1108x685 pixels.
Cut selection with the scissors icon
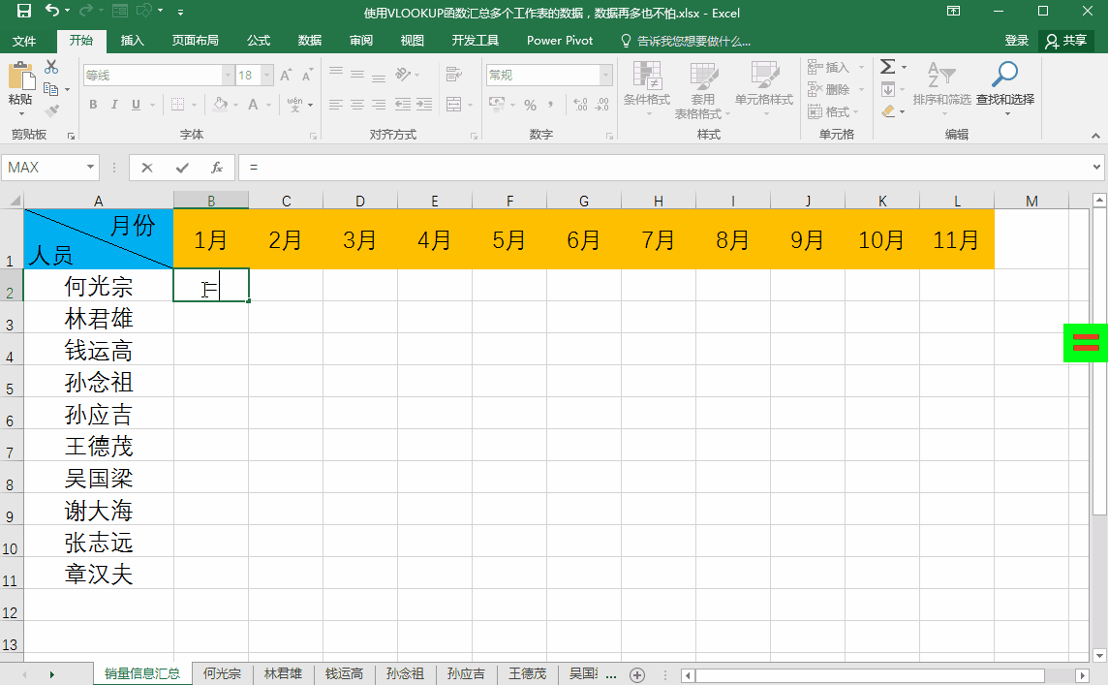click(51, 67)
